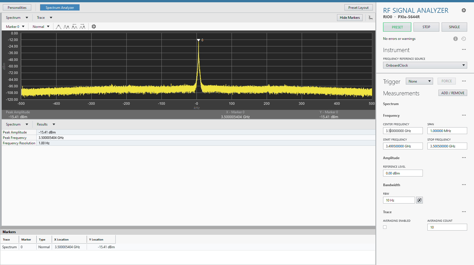The width and height of the screenshot is (474, 265).
Task: Open the Spectrum dropdown above the graph
Action: tap(17, 18)
